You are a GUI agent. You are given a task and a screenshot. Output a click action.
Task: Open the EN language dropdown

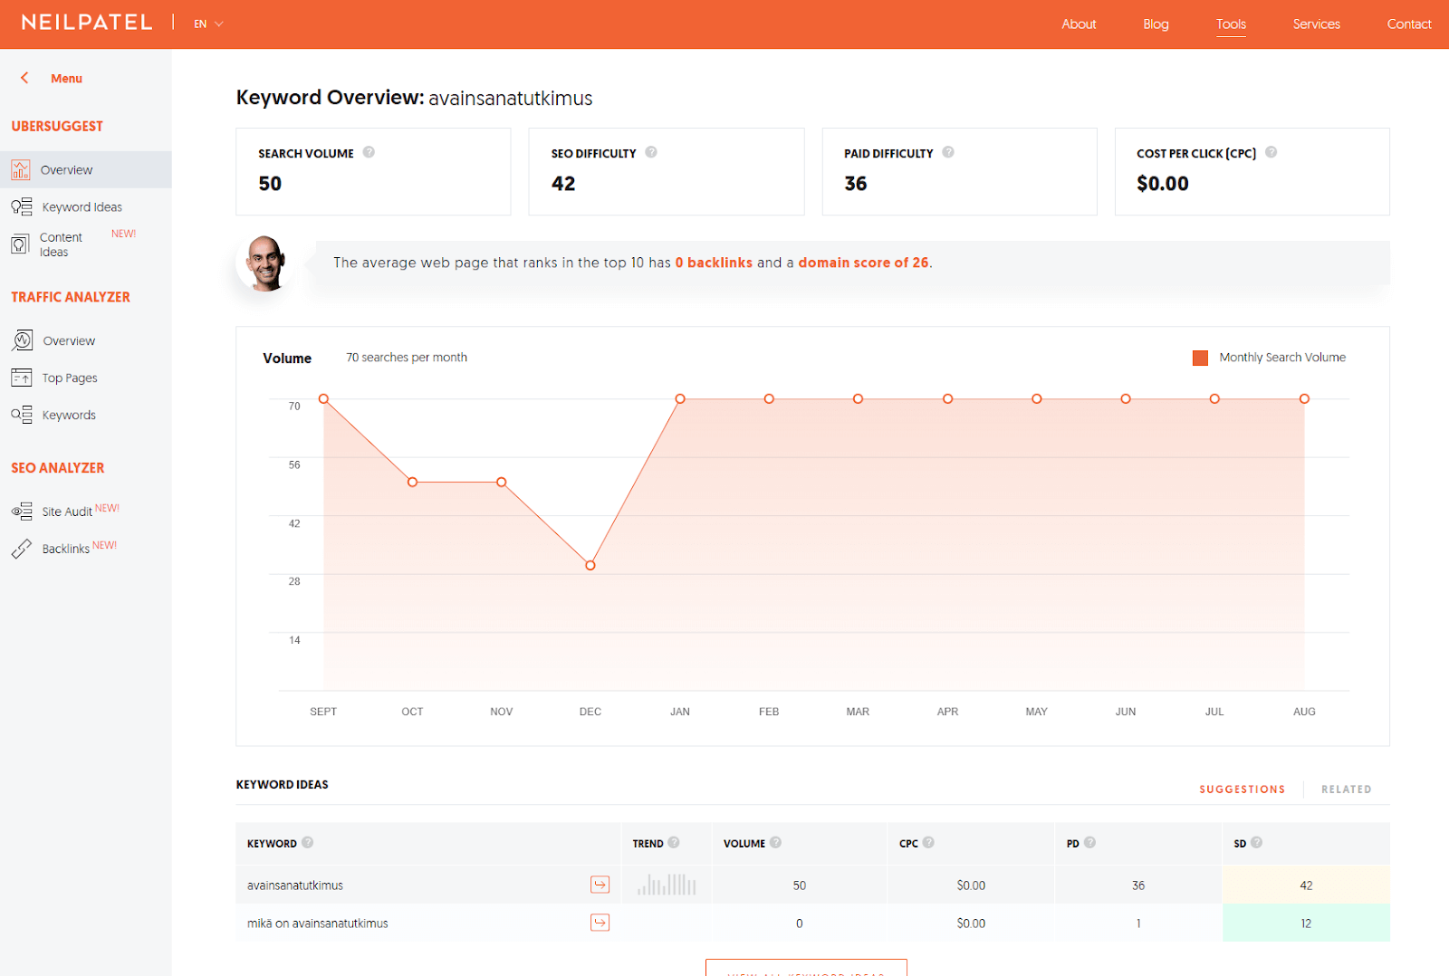[x=208, y=24]
